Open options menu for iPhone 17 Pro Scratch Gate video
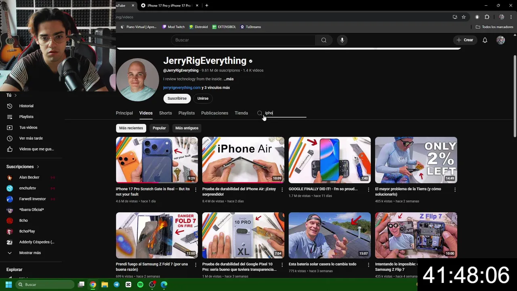The image size is (517, 291). [x=195, y=190]
